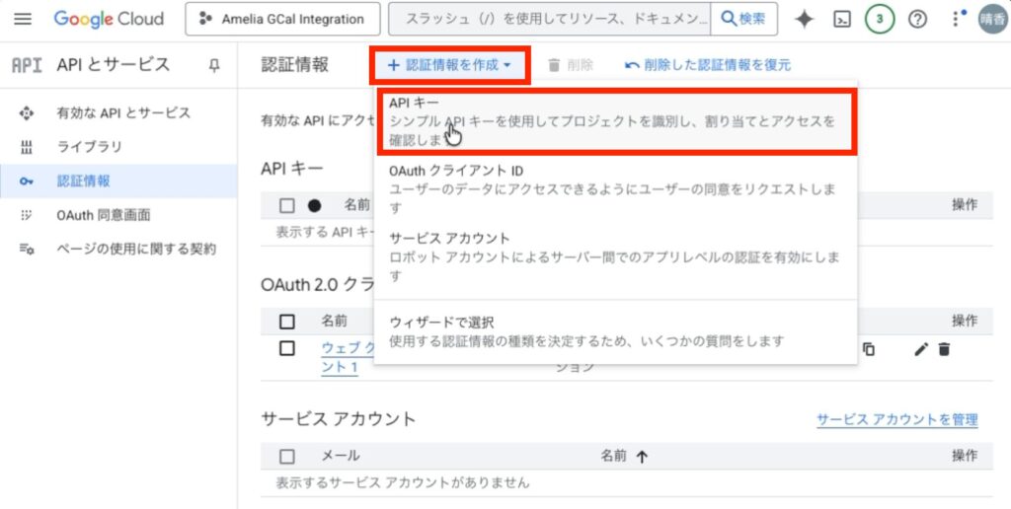Copy the OAuth client ID
This screenshot has height=509, width=1011.
(x=869, y=349)
